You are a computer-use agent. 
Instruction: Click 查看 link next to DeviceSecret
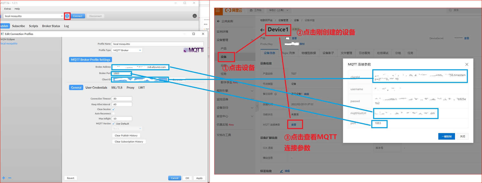coord(467,38)
